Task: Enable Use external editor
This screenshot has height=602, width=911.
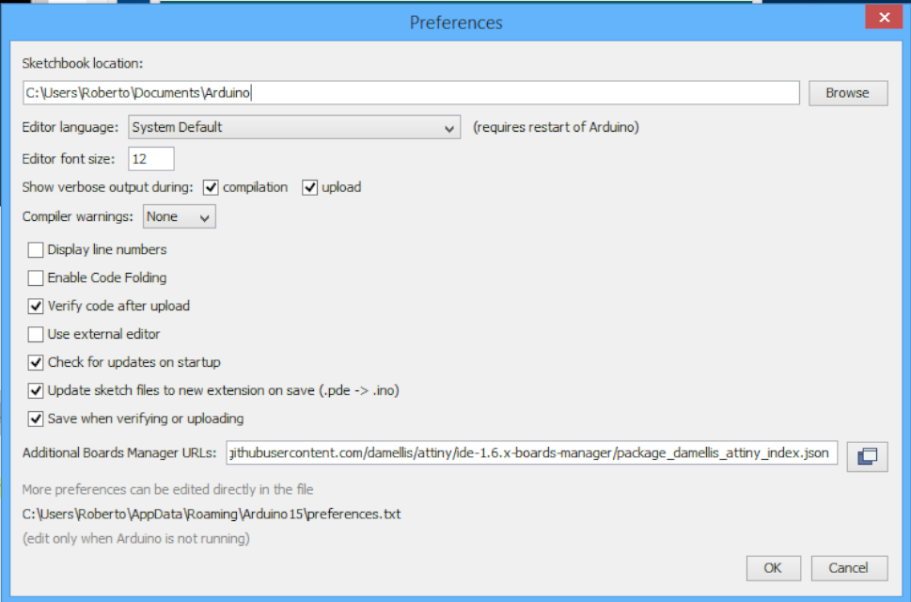Action: 35,334
